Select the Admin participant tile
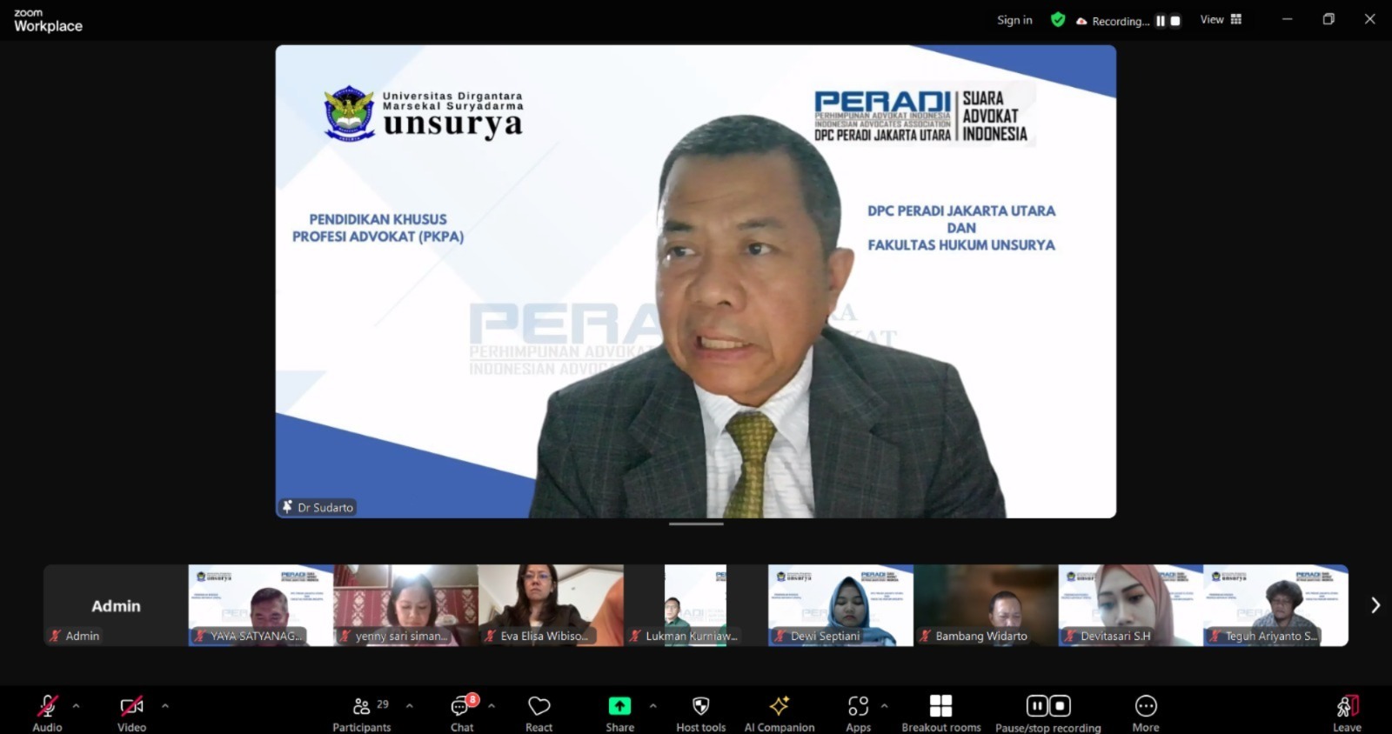The width and height of the screenshot is (1392, 734). (116, 605)
